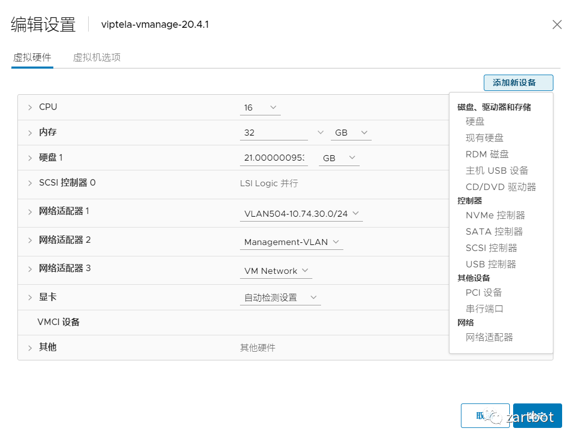Viewport: 573px width, 441px height.
Task: Choose 硬盘 from the add device menu
Action: [475, 122]
